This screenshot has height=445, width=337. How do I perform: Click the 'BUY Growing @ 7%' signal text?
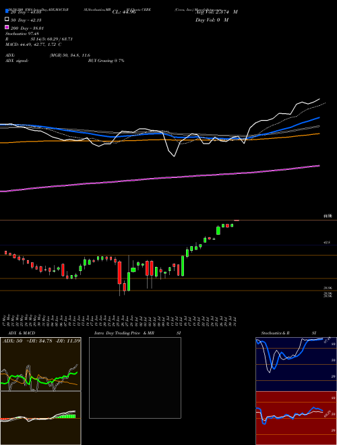(x=106, y=61)
